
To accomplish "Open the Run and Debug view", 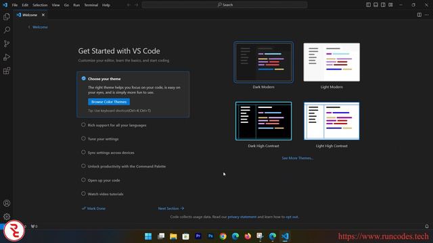I will coord(7,57).
